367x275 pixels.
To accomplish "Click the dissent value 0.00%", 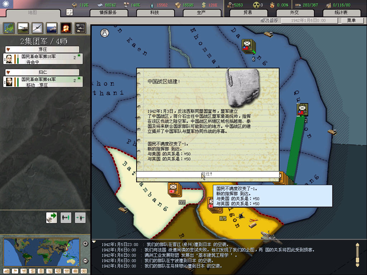I will (283, 5).
